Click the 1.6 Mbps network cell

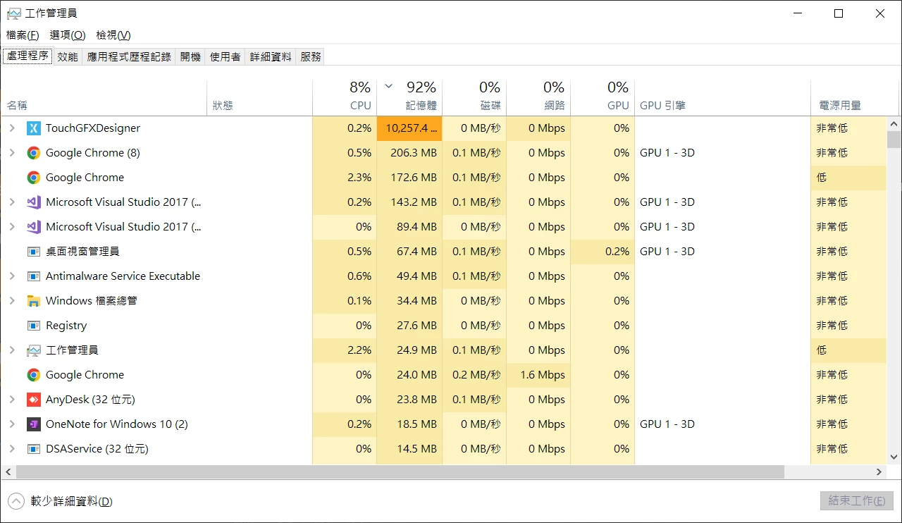click(x=538, y=375)
